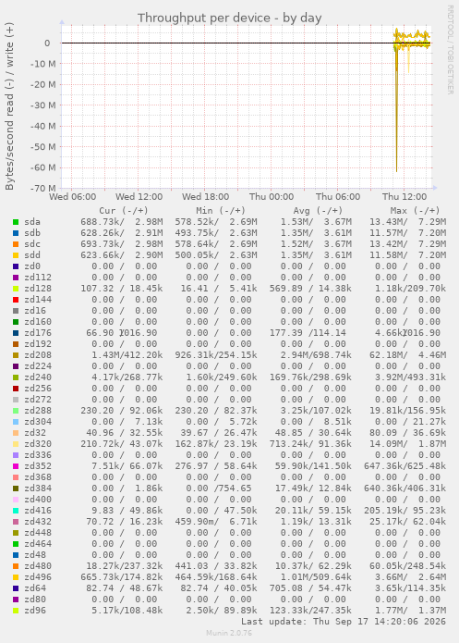The height and width of the screenshot is (643, 459).
Task: Click the 'zd320' device label
Action: [x=38, y=444]
